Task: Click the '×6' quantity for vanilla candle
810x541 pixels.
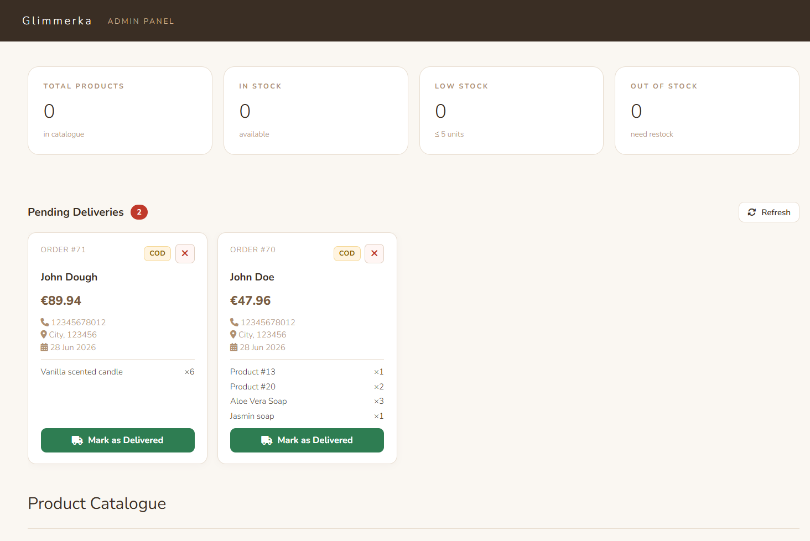Action: (189, 372)
